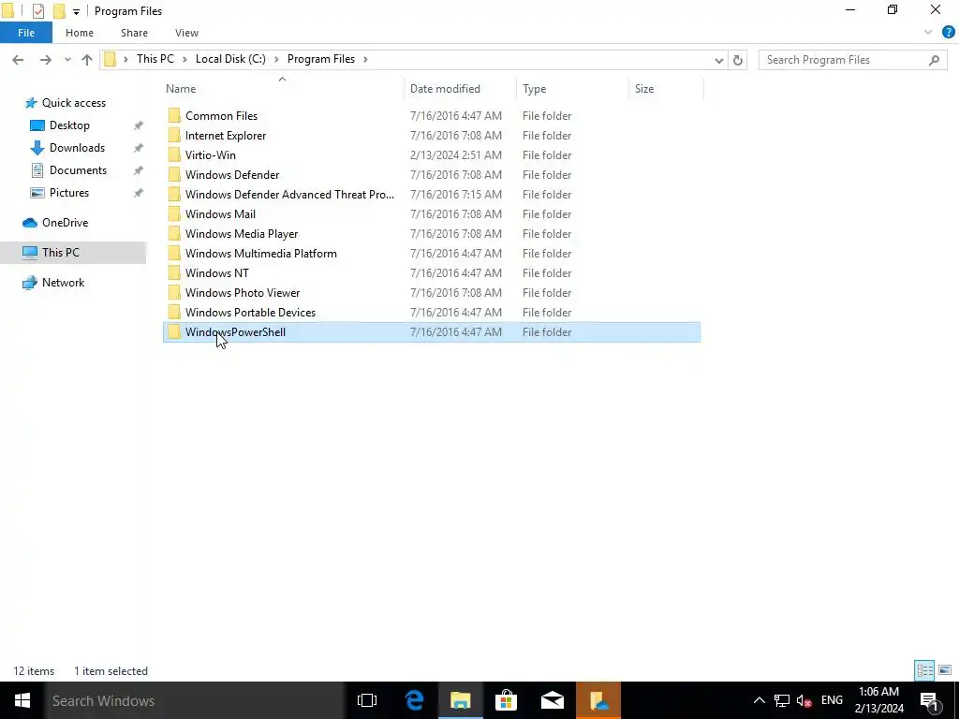This screenshot has height=719, width=959.
Task: Click Program Files breadcrumb in address bar
Action: click(x=321, y=59)
